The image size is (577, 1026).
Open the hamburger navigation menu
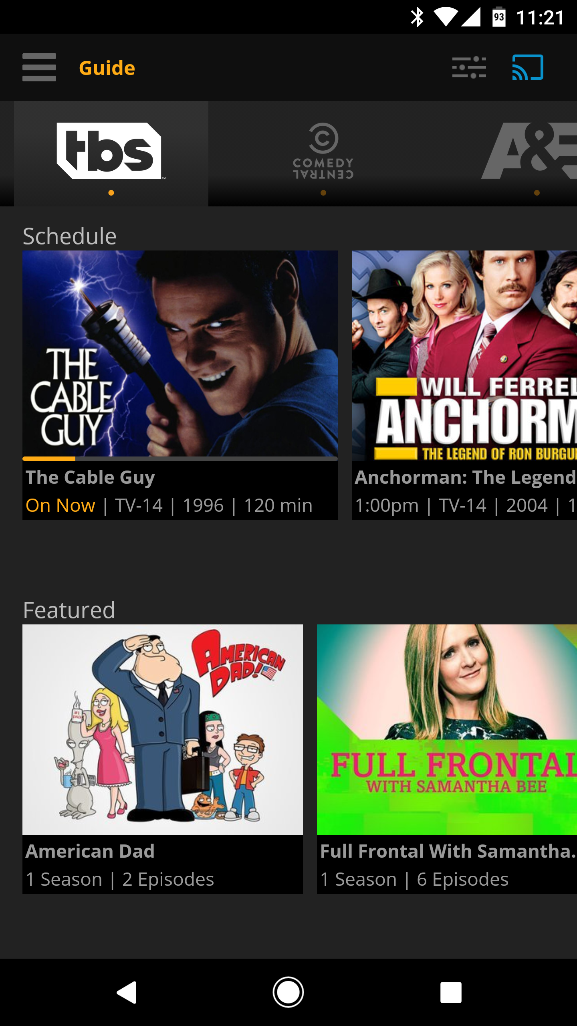click(39, 67)
